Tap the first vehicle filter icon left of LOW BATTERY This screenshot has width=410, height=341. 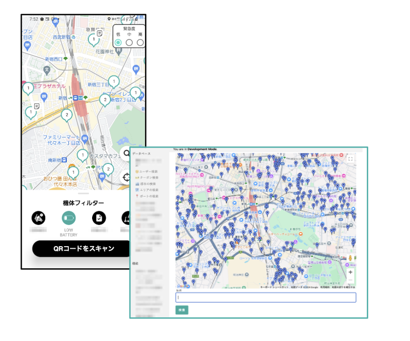(38, 218)
